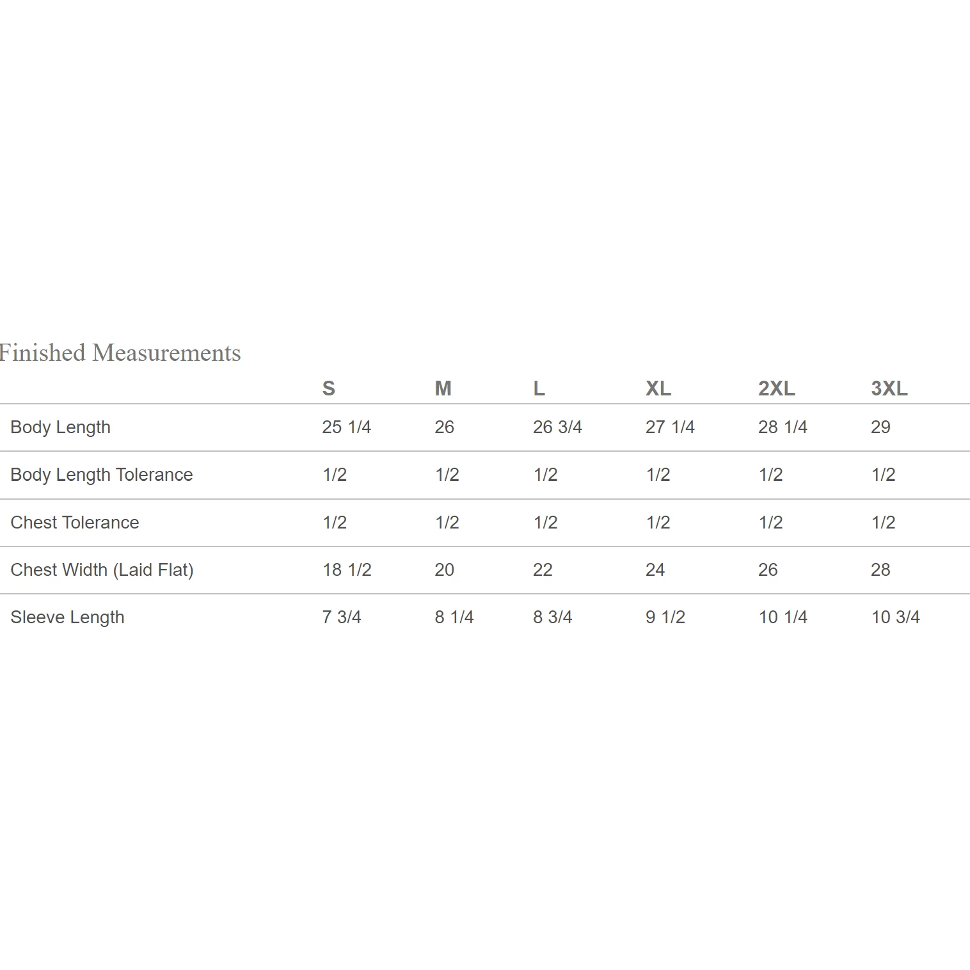The height and width of the screenshot is (970, 970).
Task: Select the 2XL size column header
Action: coord(777,388)
